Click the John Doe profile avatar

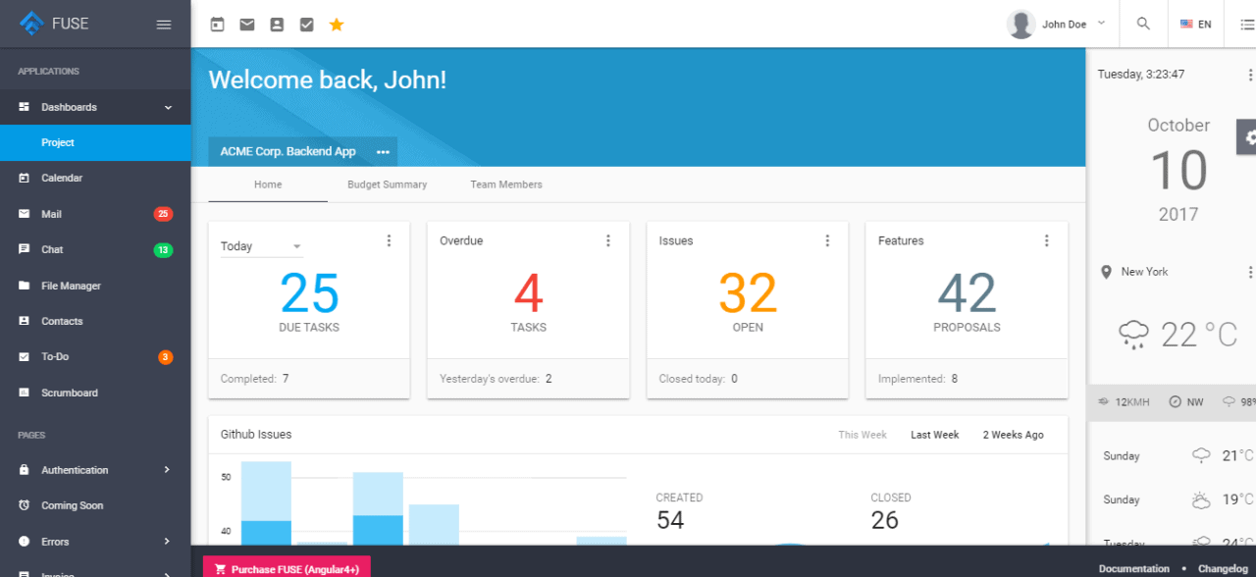1020,24
